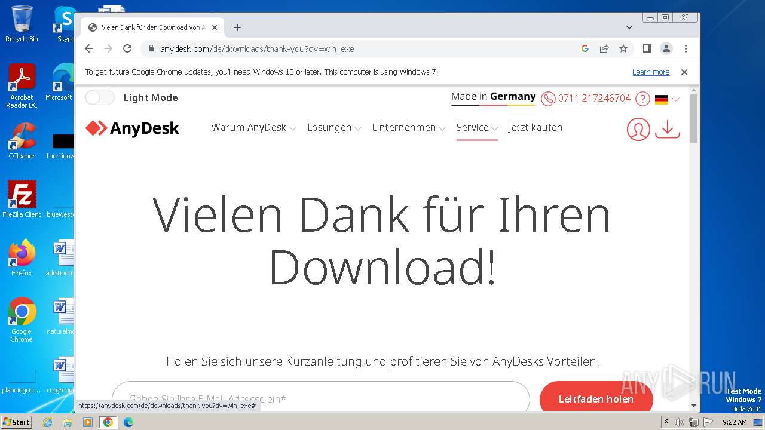This screenshot has height=430, width=765.
Task: Click the volume tray icon
Action: [680, 422]
